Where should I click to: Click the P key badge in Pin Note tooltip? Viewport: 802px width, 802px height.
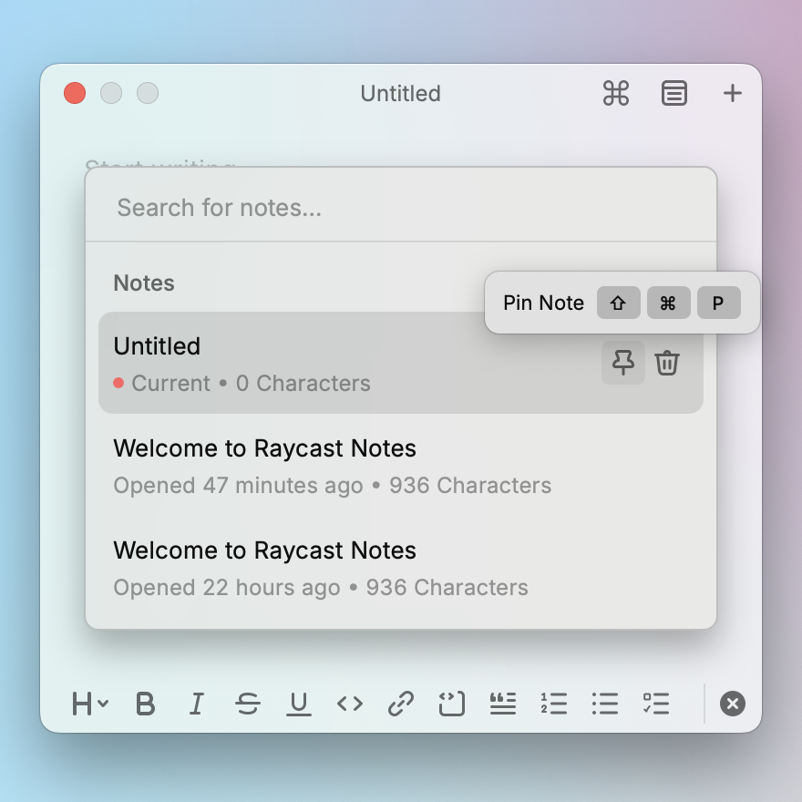[719, 303]
